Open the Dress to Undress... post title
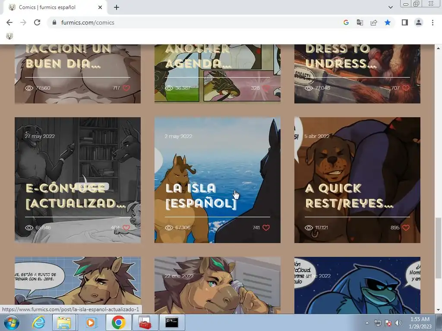The width and height of the screenshot is (442, 331). point(341,56)
